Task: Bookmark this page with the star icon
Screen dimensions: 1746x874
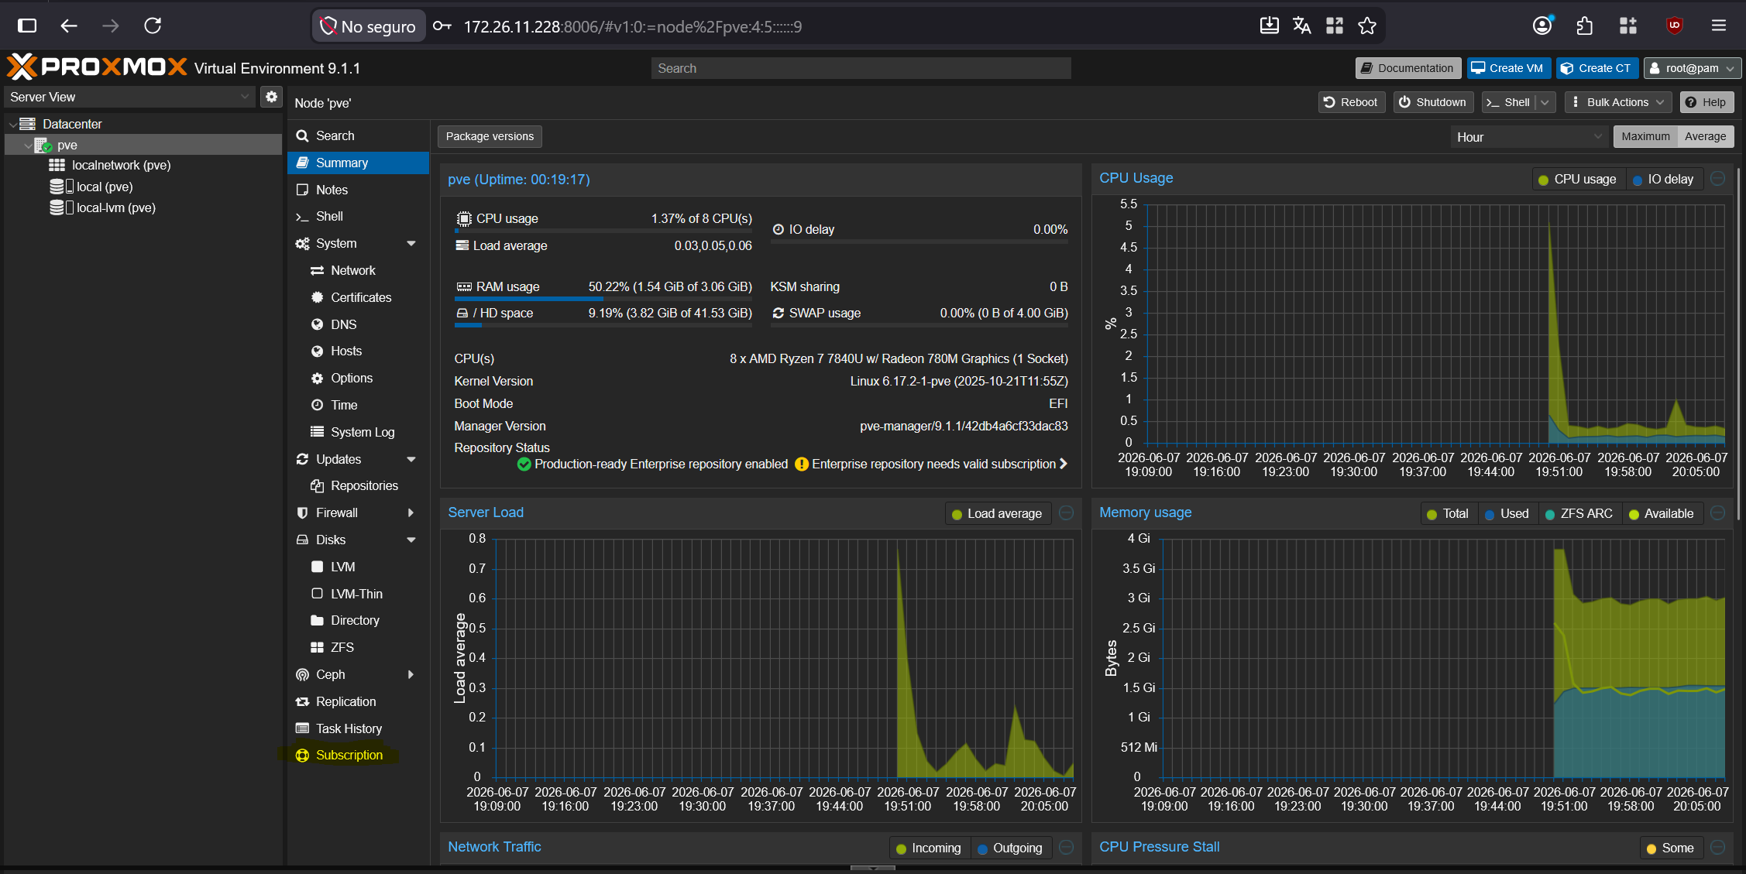Action: coord(1367,26)
